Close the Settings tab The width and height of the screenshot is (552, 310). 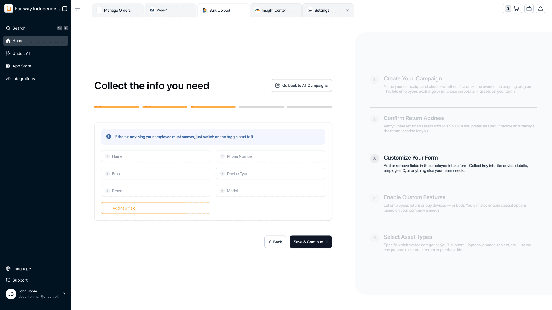click(x=347, y=10)
